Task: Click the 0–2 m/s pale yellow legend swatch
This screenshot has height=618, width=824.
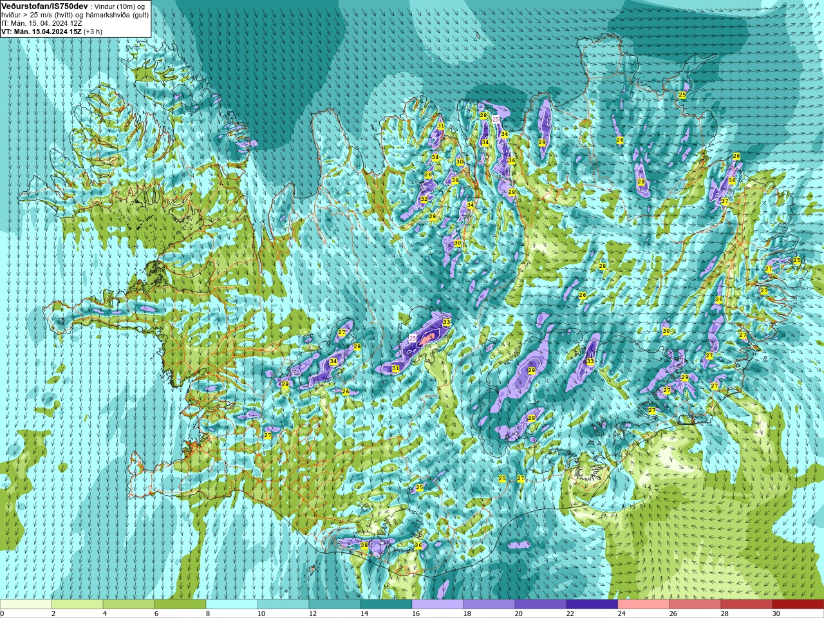Action: click(x=26, y=604)
